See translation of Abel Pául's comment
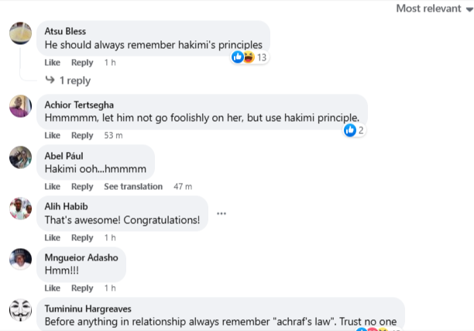Viewport: 474px width, 331px height. point(133,187)
